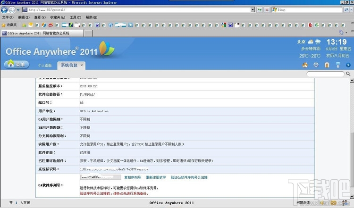354x208 pixels.
Task: Click the organization/people icon in the header
Action: 305,65
